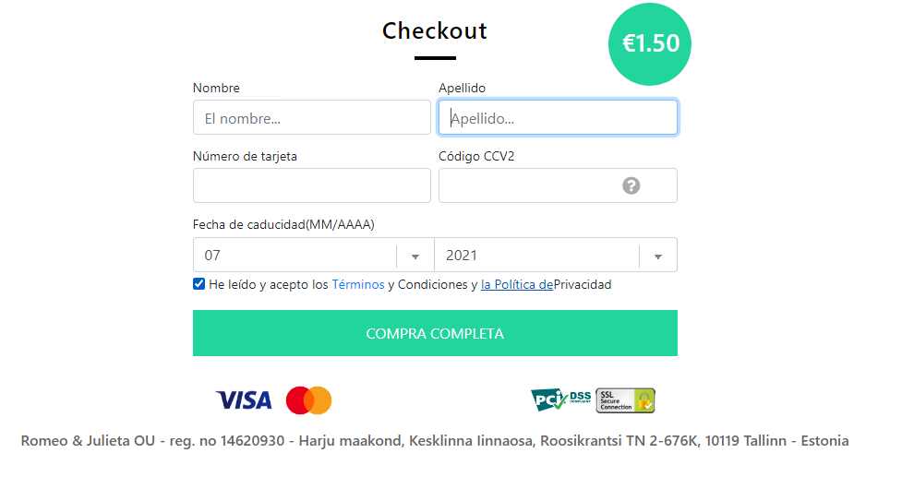Select the Número de tarjeta field
Screen dimensions: 914x477
pos(312,186)
